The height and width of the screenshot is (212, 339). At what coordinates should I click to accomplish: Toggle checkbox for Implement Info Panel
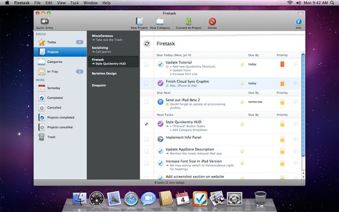coord(146,139)
